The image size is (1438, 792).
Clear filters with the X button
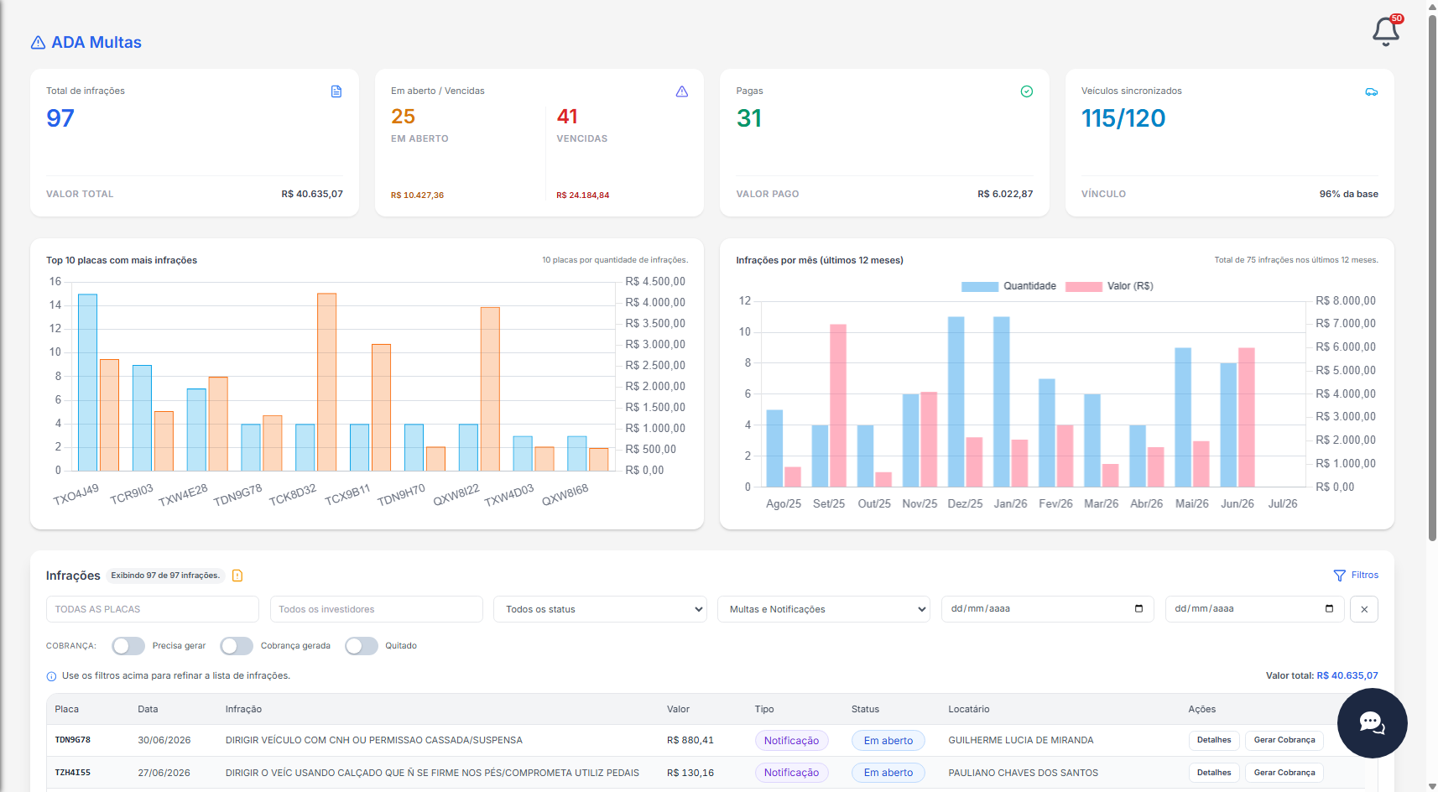pos(1364,609)
